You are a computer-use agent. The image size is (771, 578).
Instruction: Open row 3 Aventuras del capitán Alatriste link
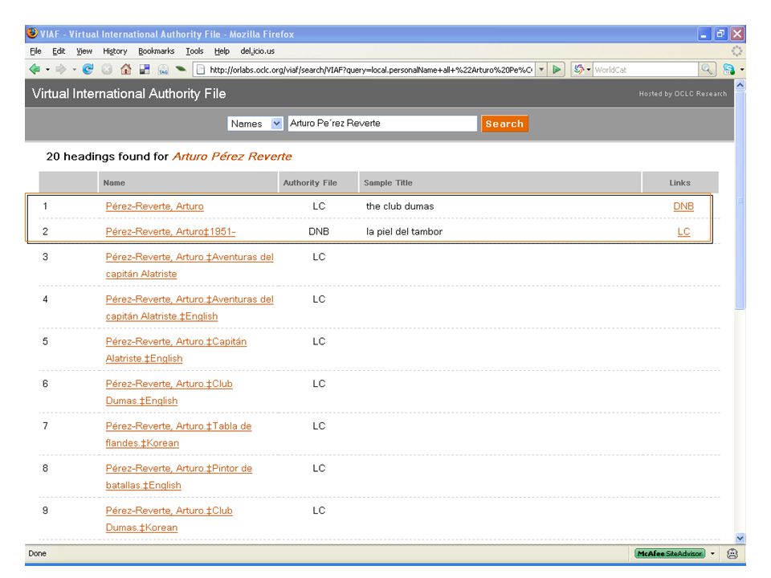(x=190, y=266)
